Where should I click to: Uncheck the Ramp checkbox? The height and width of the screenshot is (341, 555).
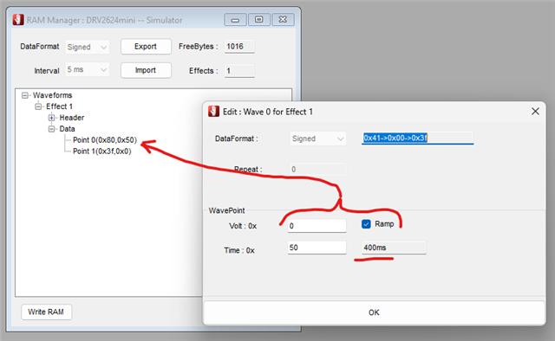coord(366,224)
